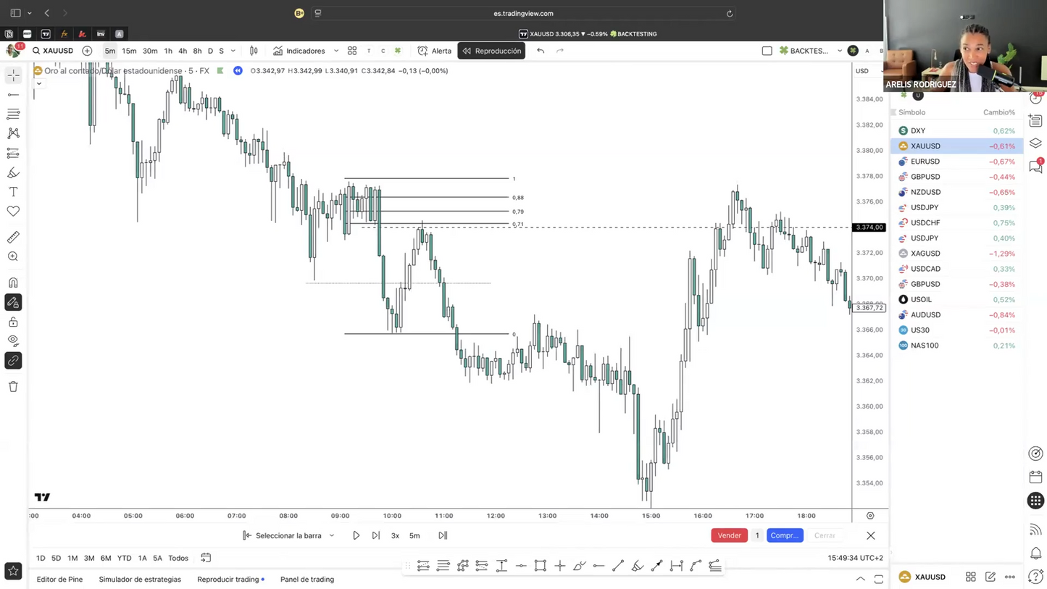The height and width of the screenshot is (589, 1047).
Task: Open chats from the right sidebar icon
Action: (x=1035, y=165)
